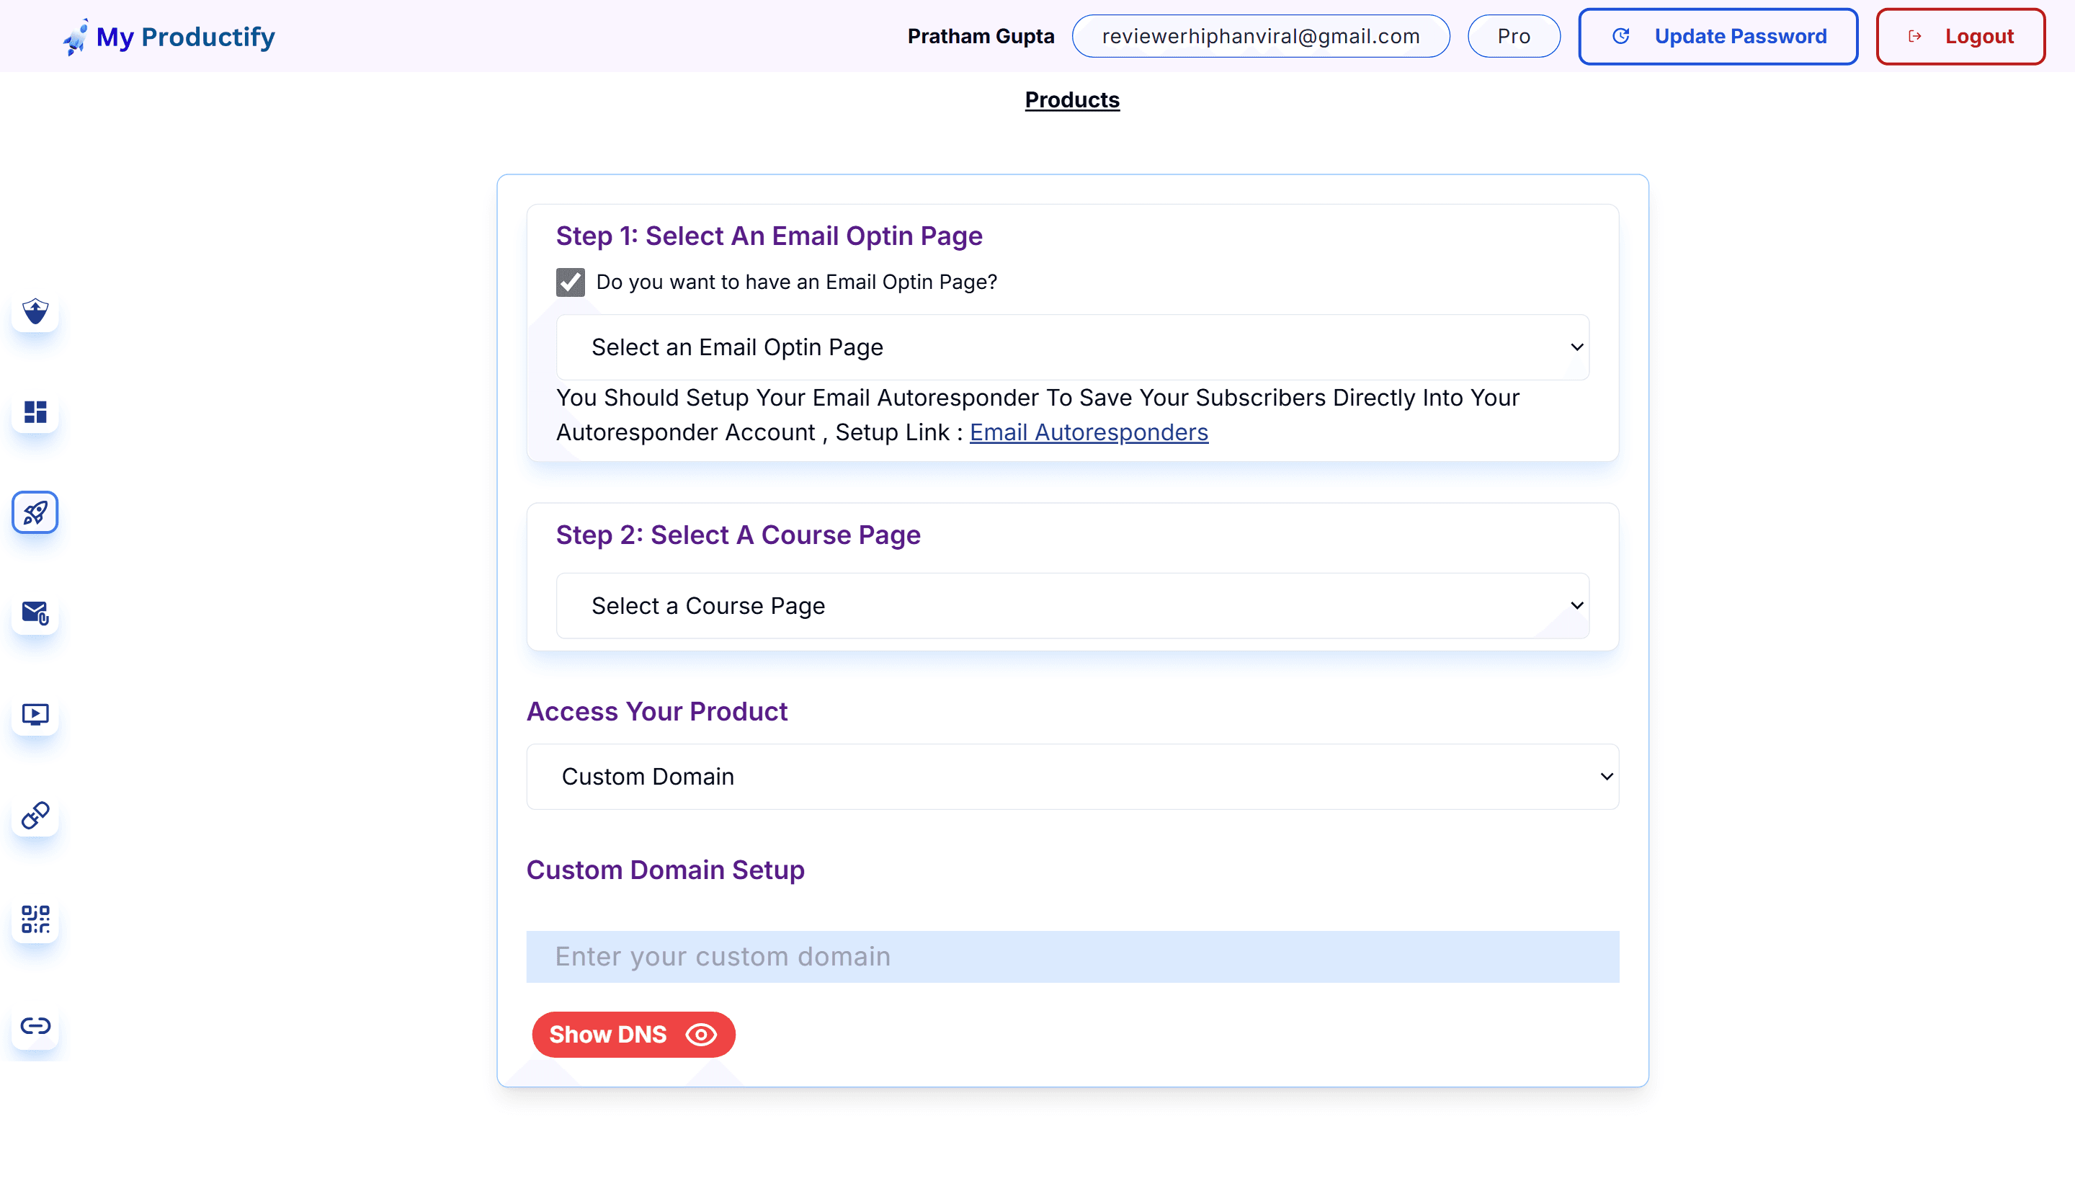Click the Step 2: Select A Course Page heading
Image resolution: width=2075 pixels, height=1186 pixels.
pos(738,535)
